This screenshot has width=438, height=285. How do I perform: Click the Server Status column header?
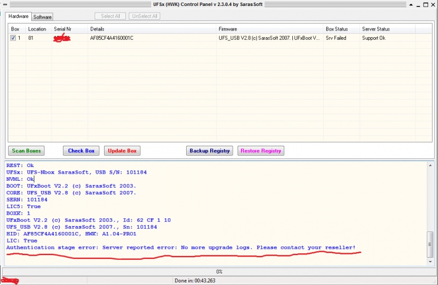click(x=376, y=29)
